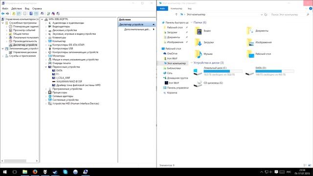Image resolution: width=313 pixels, height=176 pixels.
Task: Click the Explorer search box
Action: pos(290,15)
